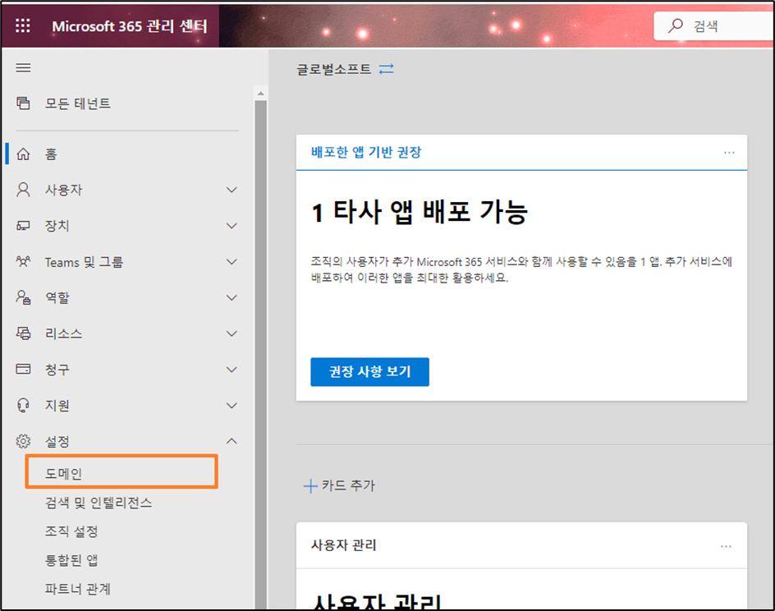The width and height of the screenshot is (775, 611).
Task: Open more options on 배포한 앱 기반 권장 card
Action: (729, 153)
